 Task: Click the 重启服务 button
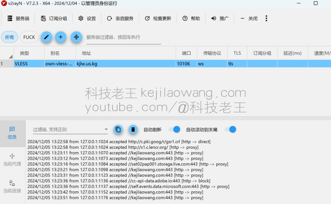(x=120, y=18)
